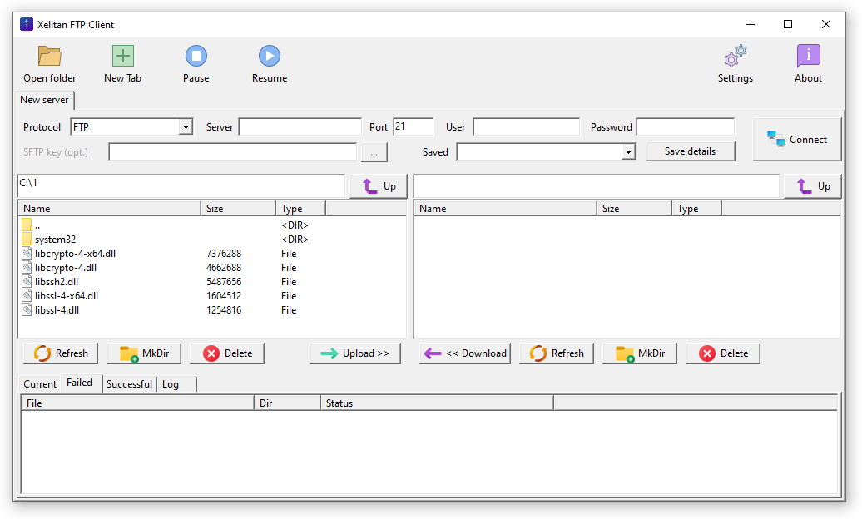This screenshot has width=862, height=519.
Task: Click the libcrypto-4.dll file icon
Action: [x=27, y=268]
